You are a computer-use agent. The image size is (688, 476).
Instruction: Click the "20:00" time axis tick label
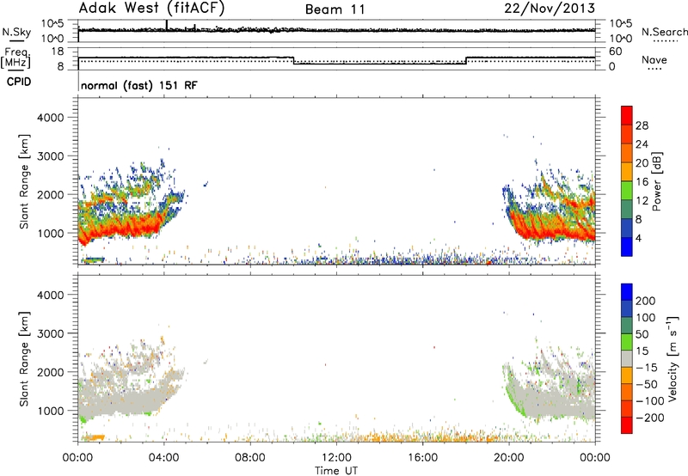508,458
